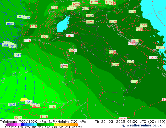This screenshot has width=166, height=128.
Task: Click the chart title 'Thickness 700/1000 hPa/SLP/Height 700 hPa'
Action: pos(43,122)
